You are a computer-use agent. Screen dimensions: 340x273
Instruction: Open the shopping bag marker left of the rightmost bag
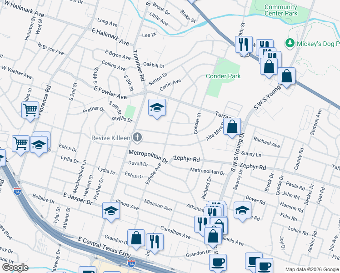pyautogui.click(x=269, y=67)
